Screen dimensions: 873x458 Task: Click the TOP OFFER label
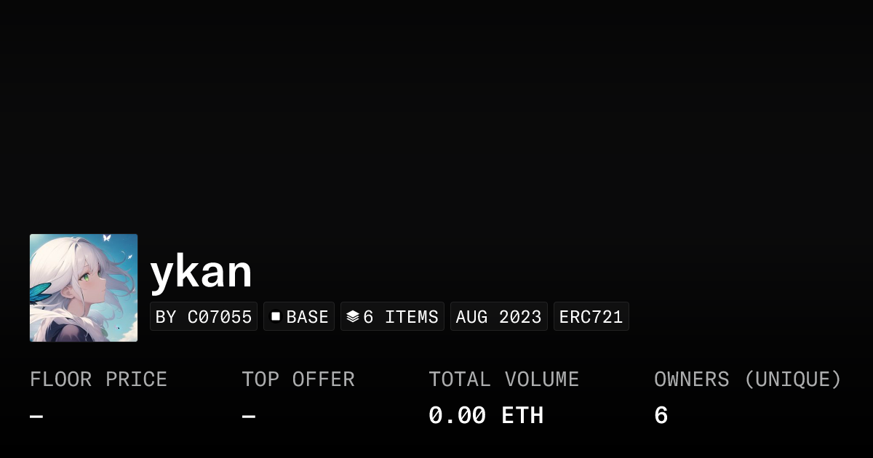pos(298,379)
